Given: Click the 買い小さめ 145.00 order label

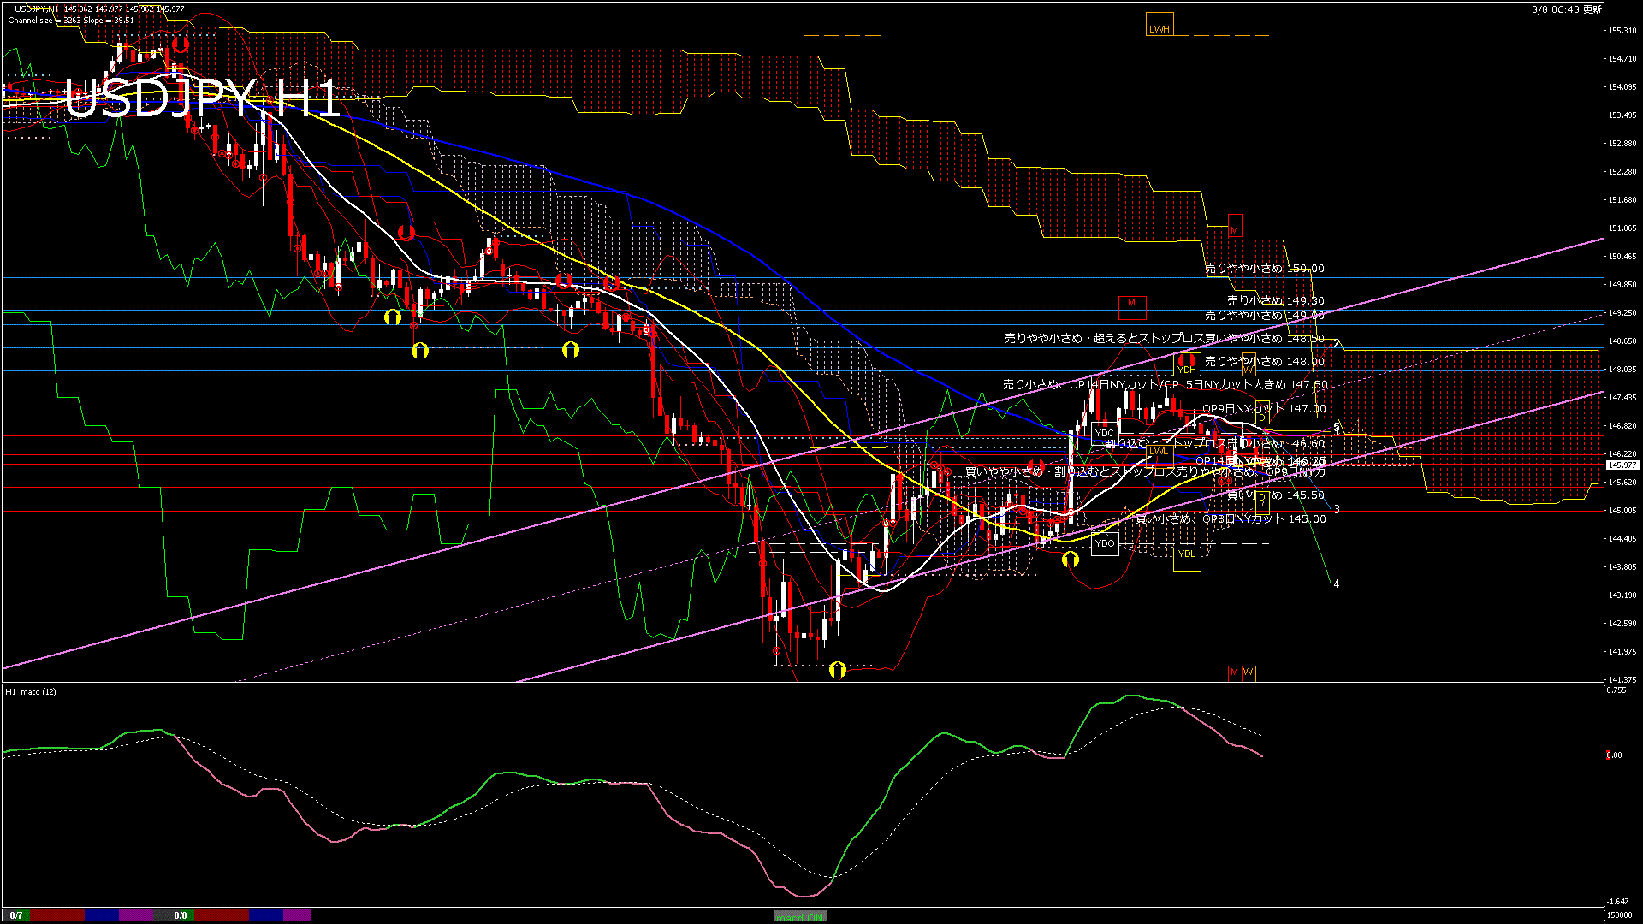Looking at the screenshot, I should [x=1230, y=518].
